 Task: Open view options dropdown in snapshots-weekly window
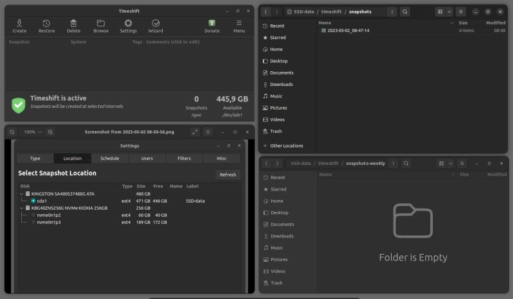[x=451, y=164]
